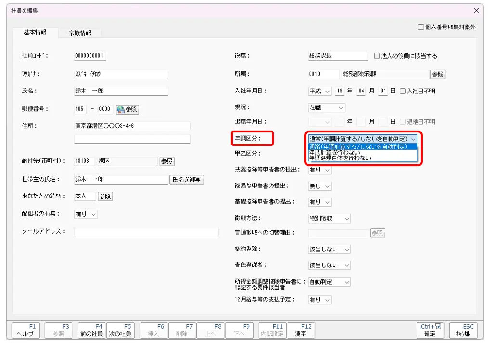This screenshot has width=493, height=343.
Task: Go to previous employee with F4 前の社員
Action: 91,330
